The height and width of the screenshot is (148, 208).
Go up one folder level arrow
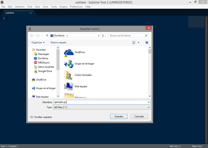(x=47, y=36)
